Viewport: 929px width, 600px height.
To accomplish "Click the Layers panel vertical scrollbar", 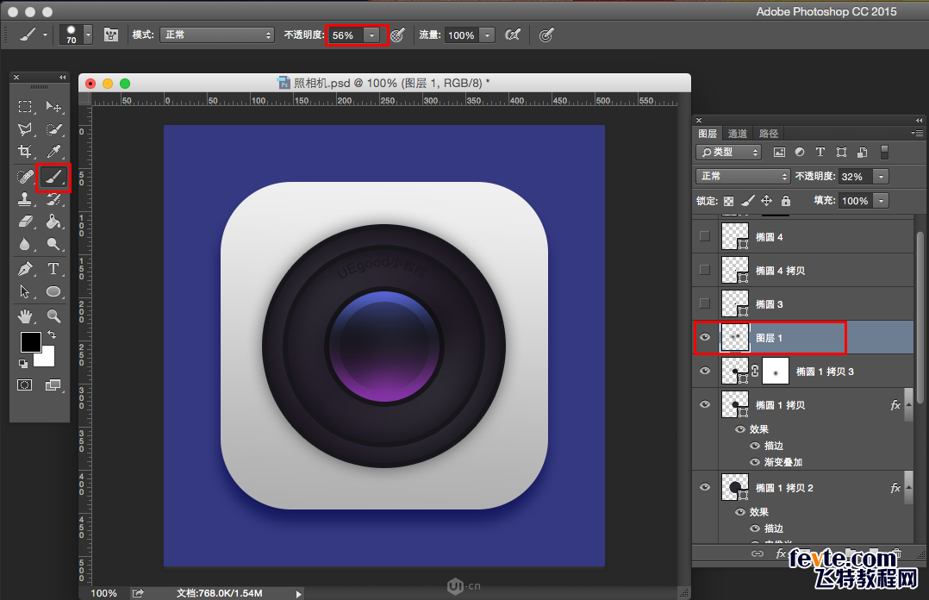I will (920, 318).
